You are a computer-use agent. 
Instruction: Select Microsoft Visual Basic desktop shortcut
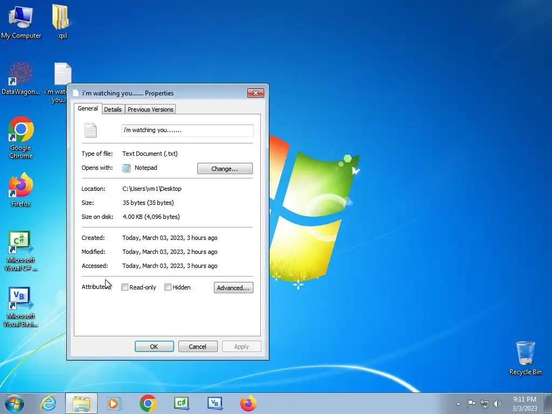coord(21,307)
